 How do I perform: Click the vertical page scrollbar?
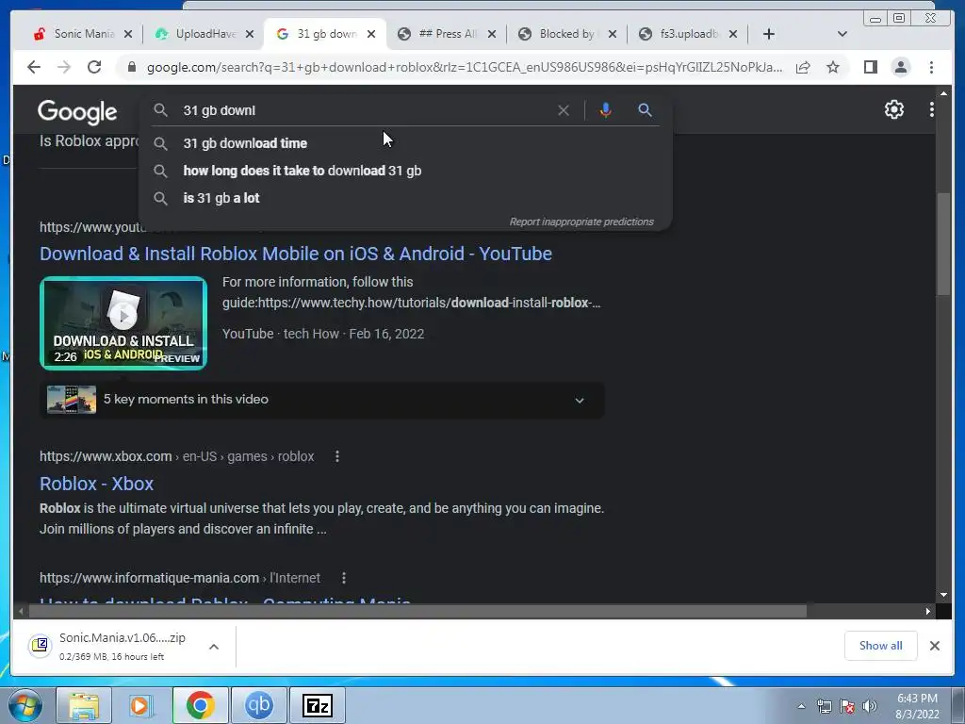(943, 244)
